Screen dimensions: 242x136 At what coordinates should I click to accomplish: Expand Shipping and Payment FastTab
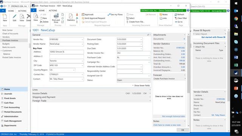[91, 97]
